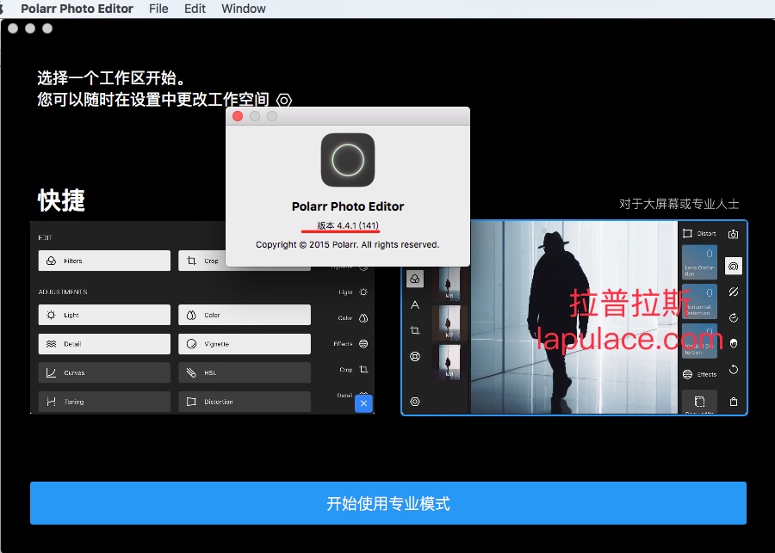The image size is (775, 553).
Task: Click settings gear in pro workspace preview
Action: (x=415, y=402)
